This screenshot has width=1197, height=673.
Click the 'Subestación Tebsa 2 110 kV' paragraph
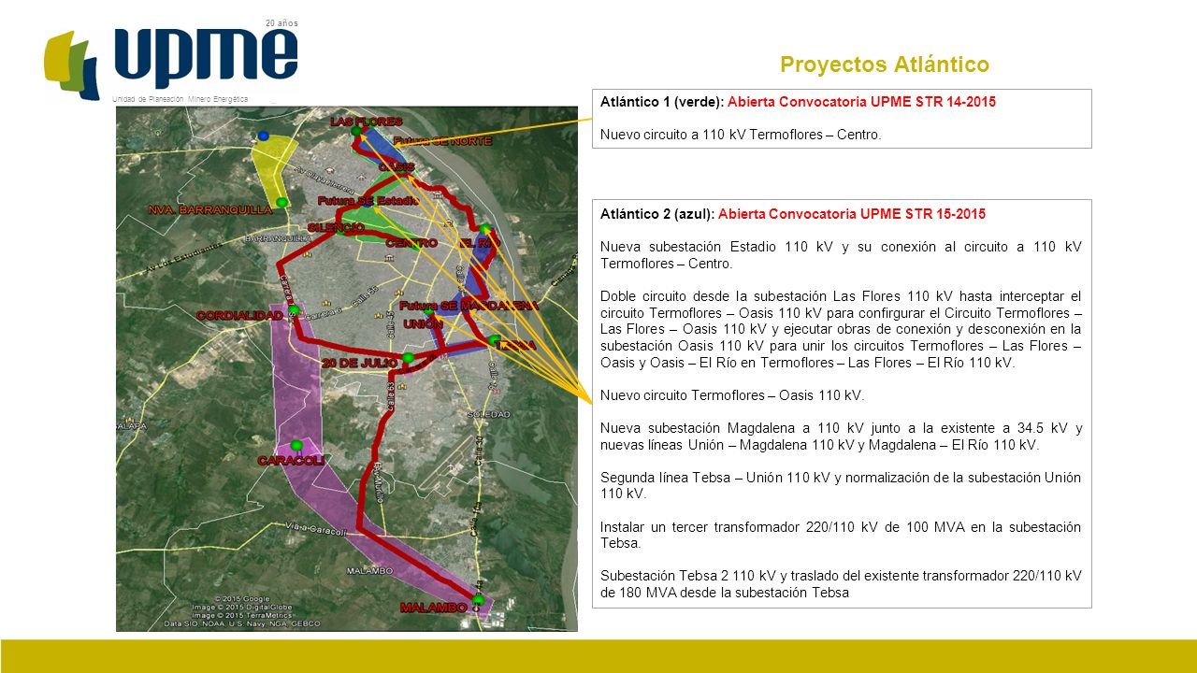tap(841, 583)
